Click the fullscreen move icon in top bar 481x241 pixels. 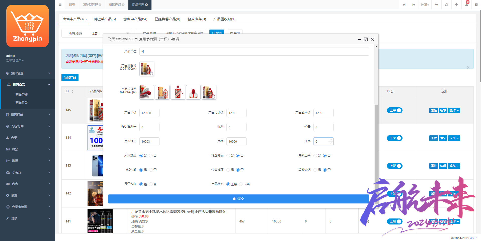456,5
